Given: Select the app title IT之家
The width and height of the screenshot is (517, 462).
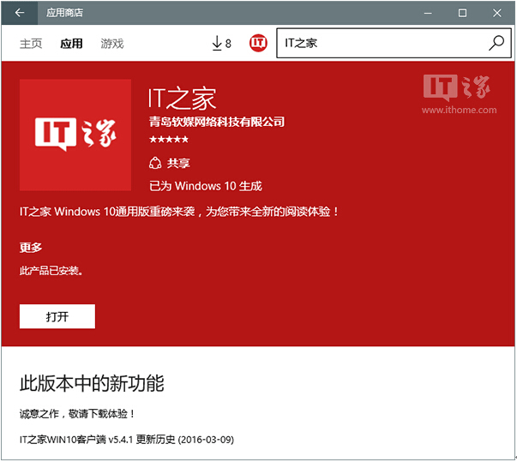Looking at the screenshot, I should pos(182,99).
